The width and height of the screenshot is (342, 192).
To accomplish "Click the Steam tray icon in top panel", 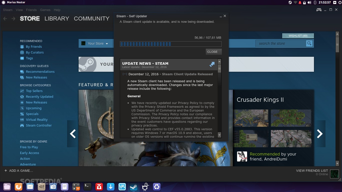I will (290, 2).
